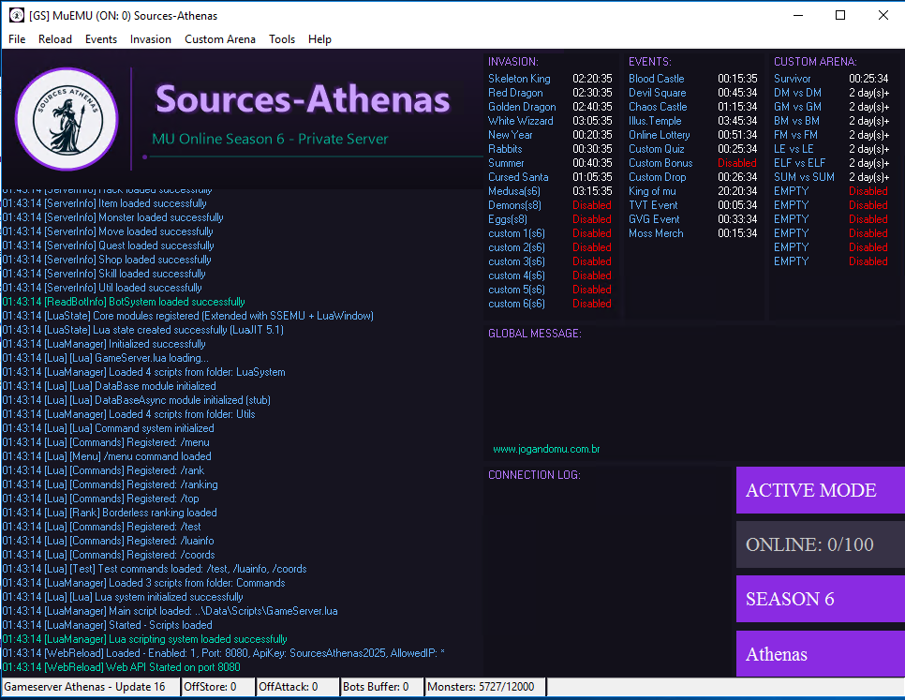Open the Reload menu
The image size is (905, 700).
(x=54, y=39)
